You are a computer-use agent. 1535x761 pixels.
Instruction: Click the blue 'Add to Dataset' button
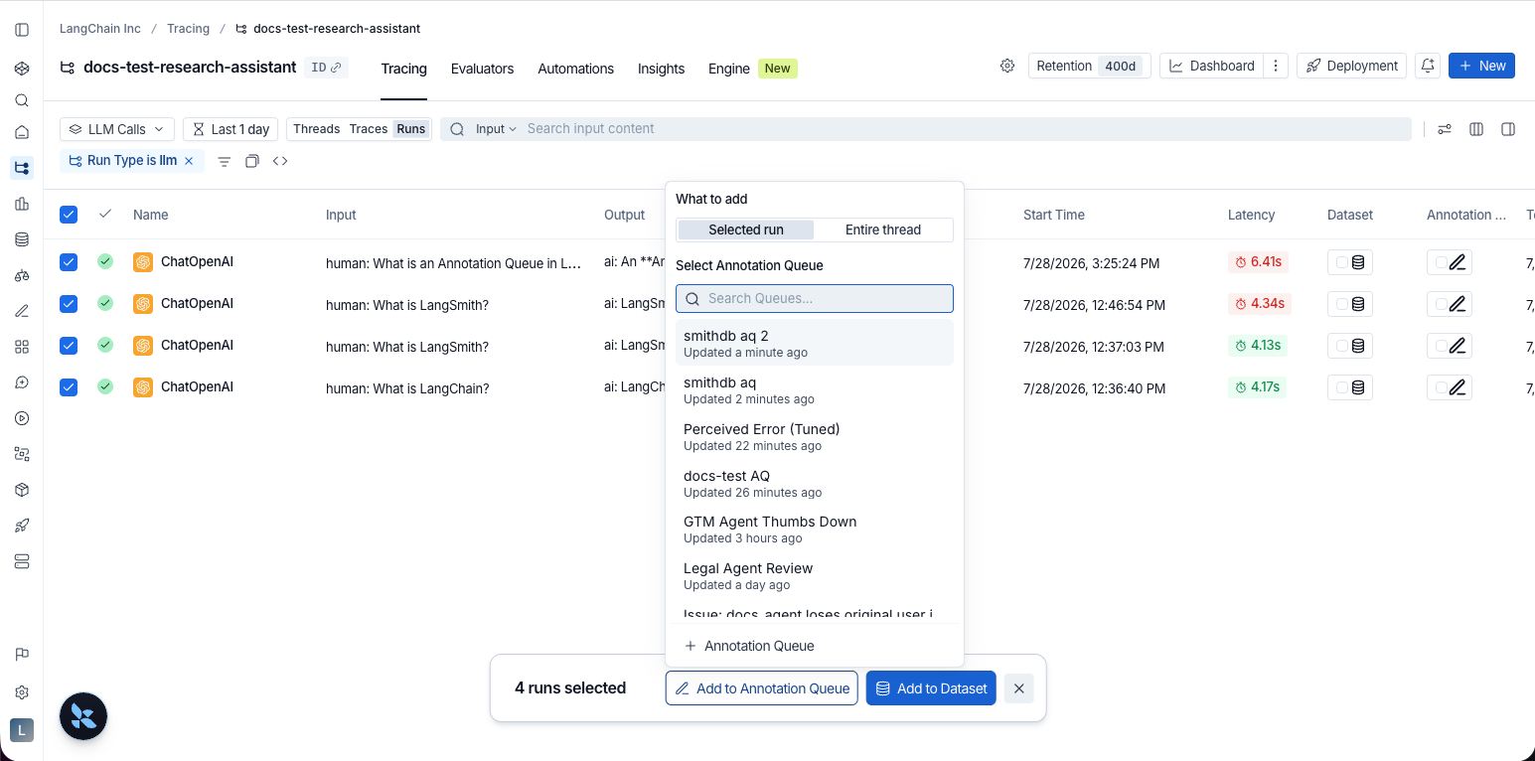pyautogui.click(x=931, y=688)
